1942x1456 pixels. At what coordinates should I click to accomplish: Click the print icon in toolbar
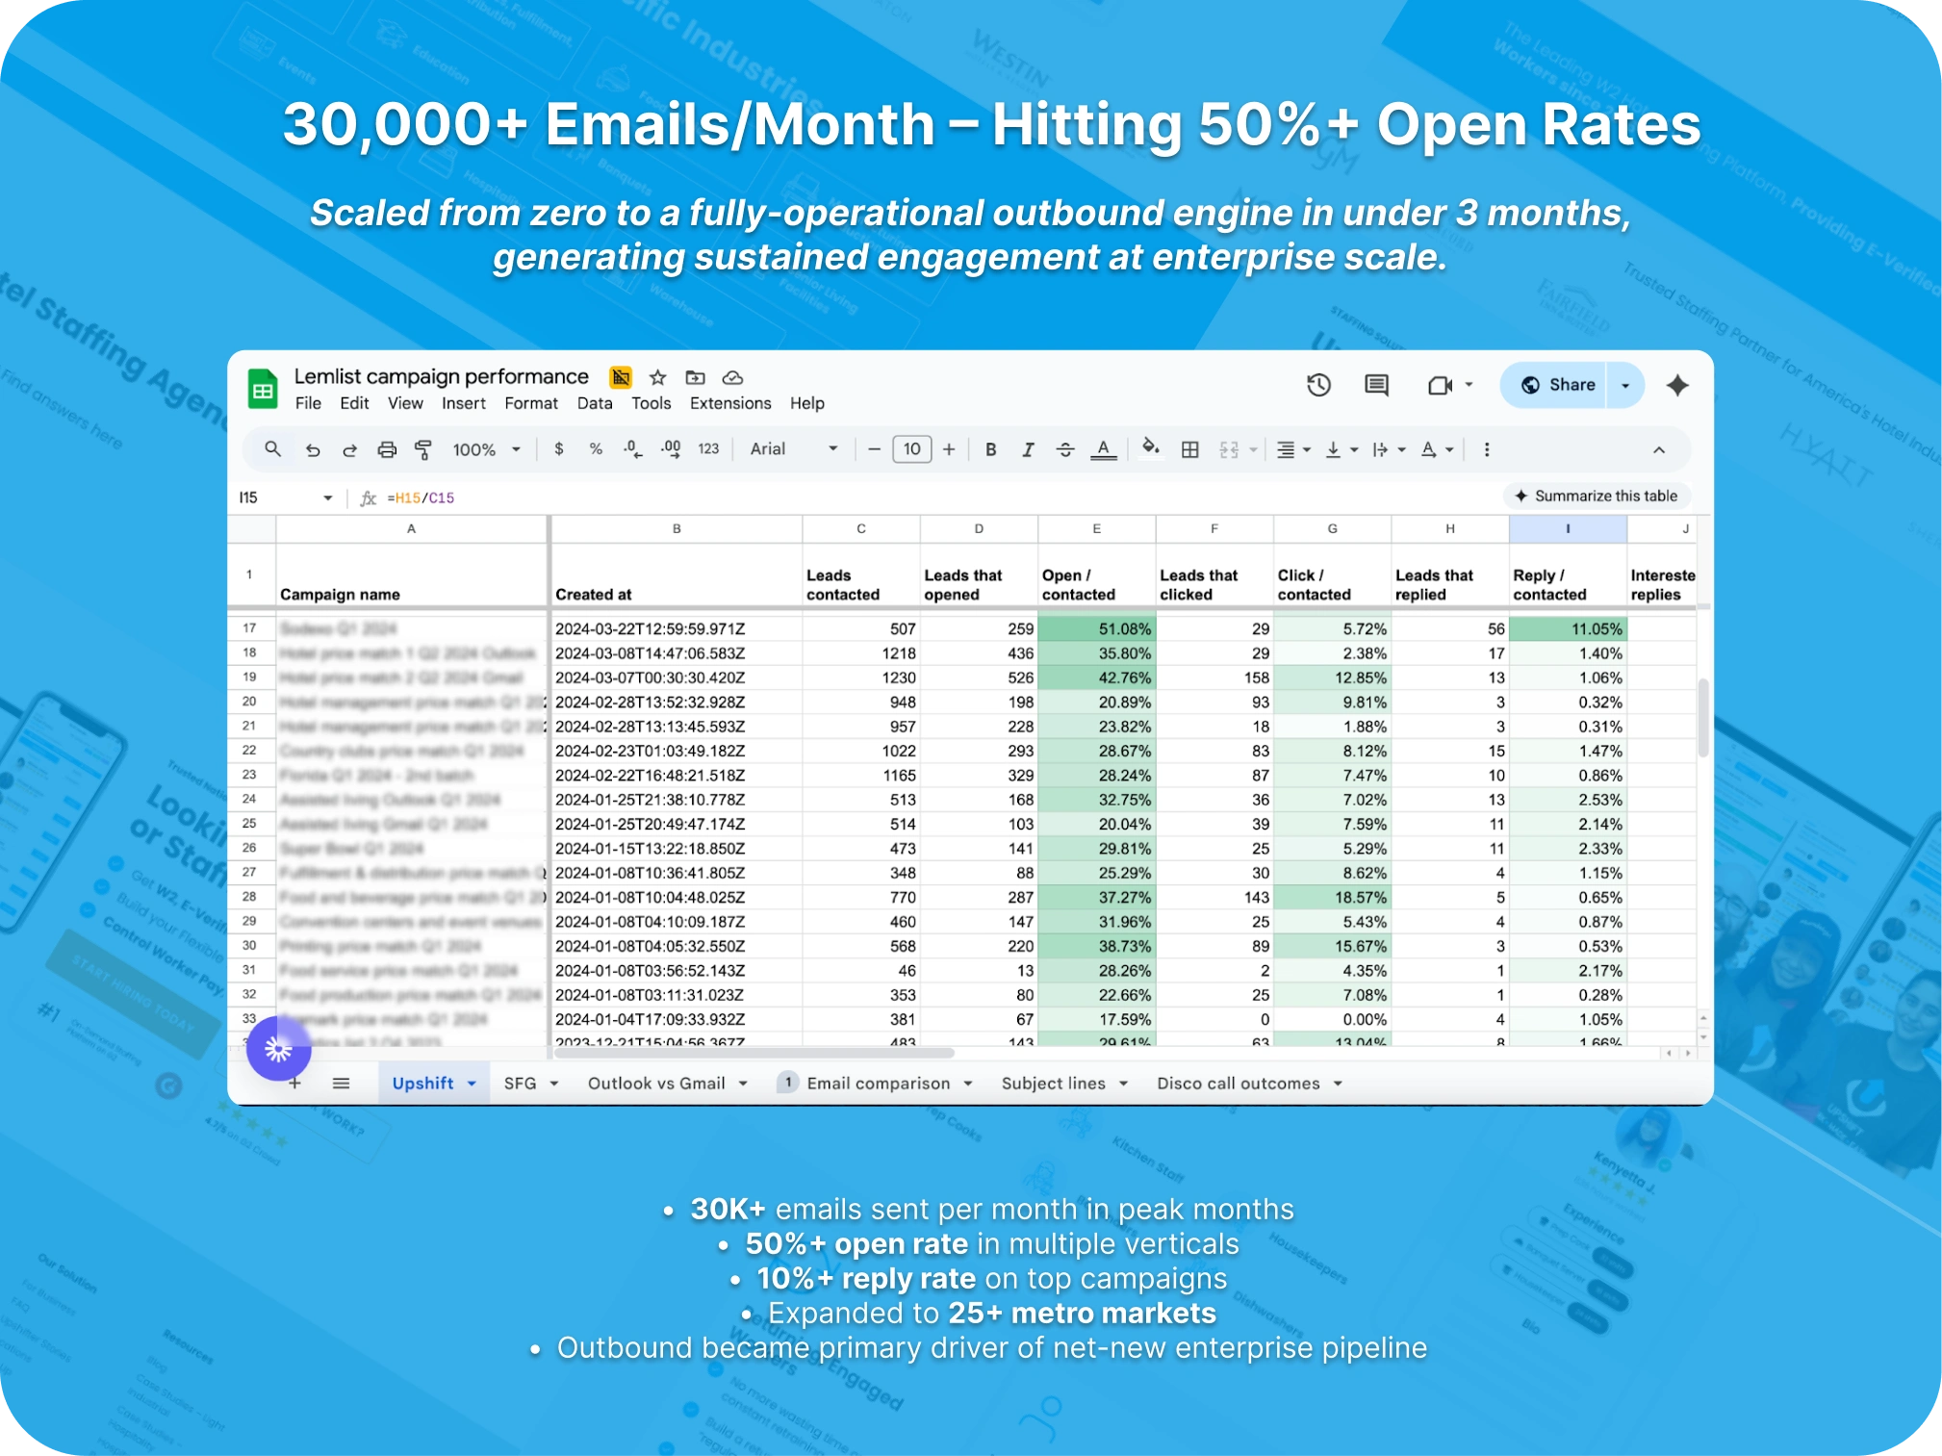coord(387,449)
